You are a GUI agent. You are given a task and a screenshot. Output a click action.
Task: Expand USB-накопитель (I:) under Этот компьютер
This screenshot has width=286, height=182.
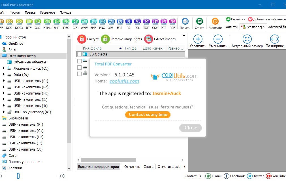click(x=4, y=99)
